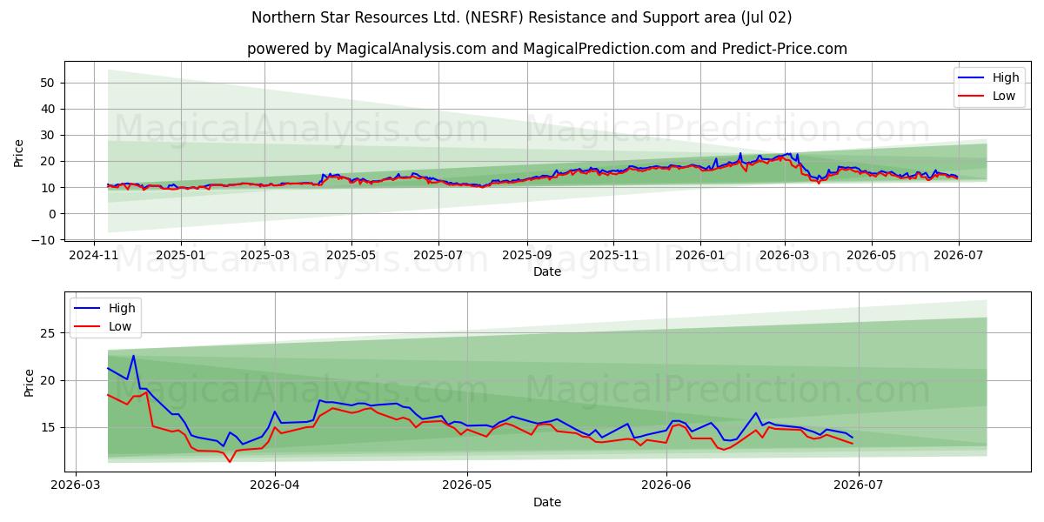Click the upper chart 'Price' axis label
Image resolution: width=1044 pixels, height=522 pixels.
tap(19, 153)
